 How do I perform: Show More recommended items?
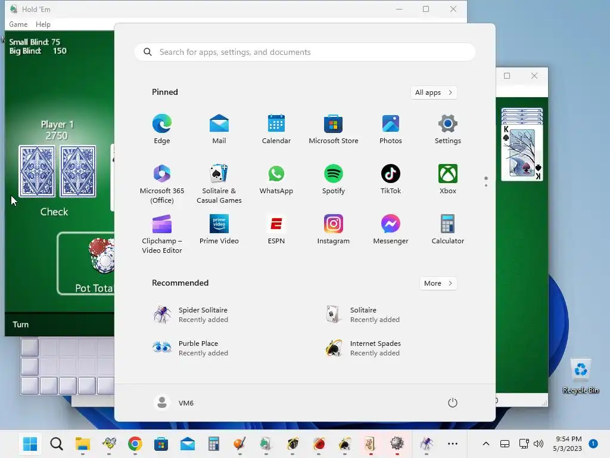pos(438,283)
